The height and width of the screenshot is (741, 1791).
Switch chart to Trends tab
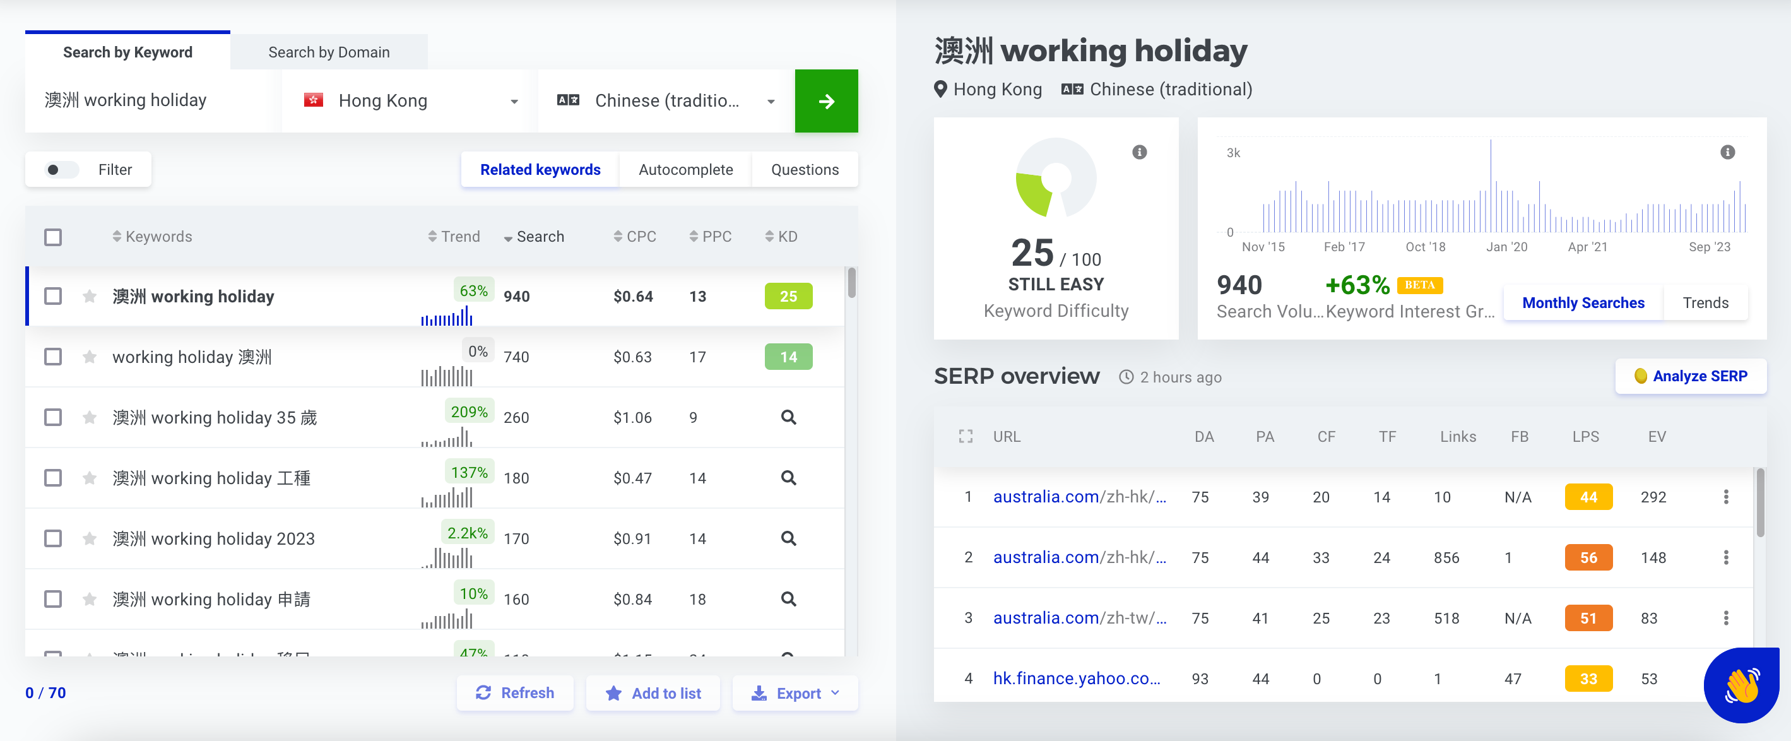(1705, 303)
